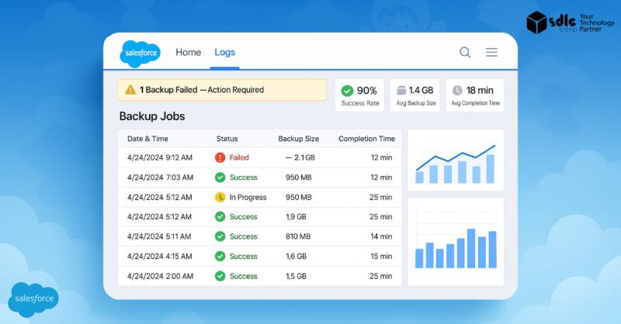This screenshot has height=324, width=621.
Task: Select the Logs tab
Action: click(224, 53)
